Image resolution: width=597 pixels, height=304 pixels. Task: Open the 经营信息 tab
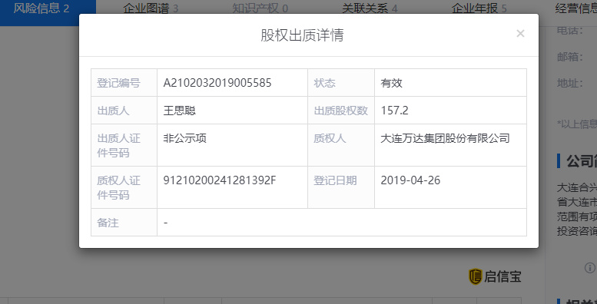point(576,8)
